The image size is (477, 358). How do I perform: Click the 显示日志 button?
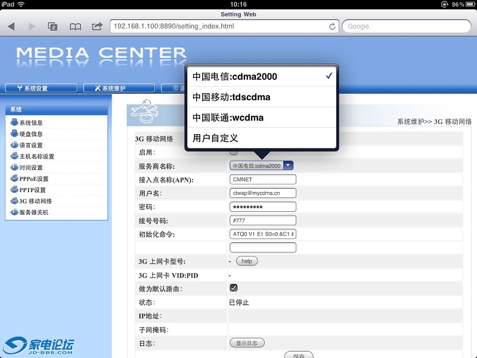coord(247,343)
